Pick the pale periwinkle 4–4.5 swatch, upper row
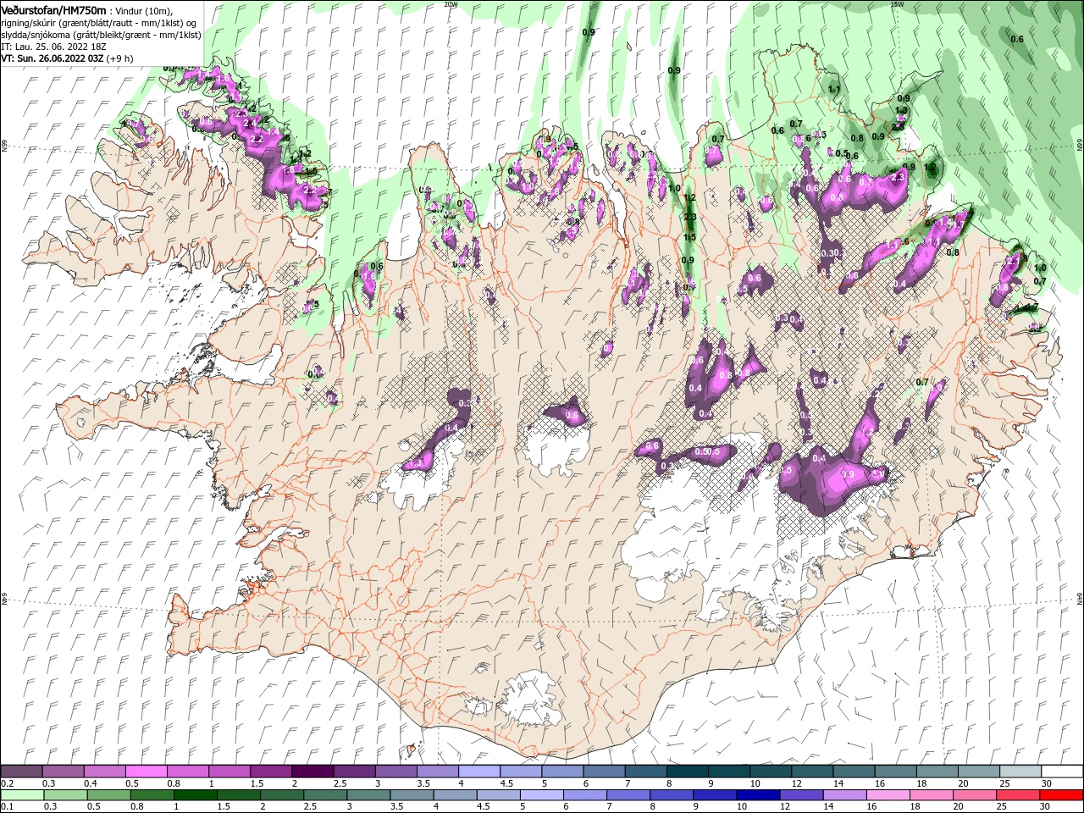Image resolution: width=1084 pixels, height=813 pixels. (478, 772)
